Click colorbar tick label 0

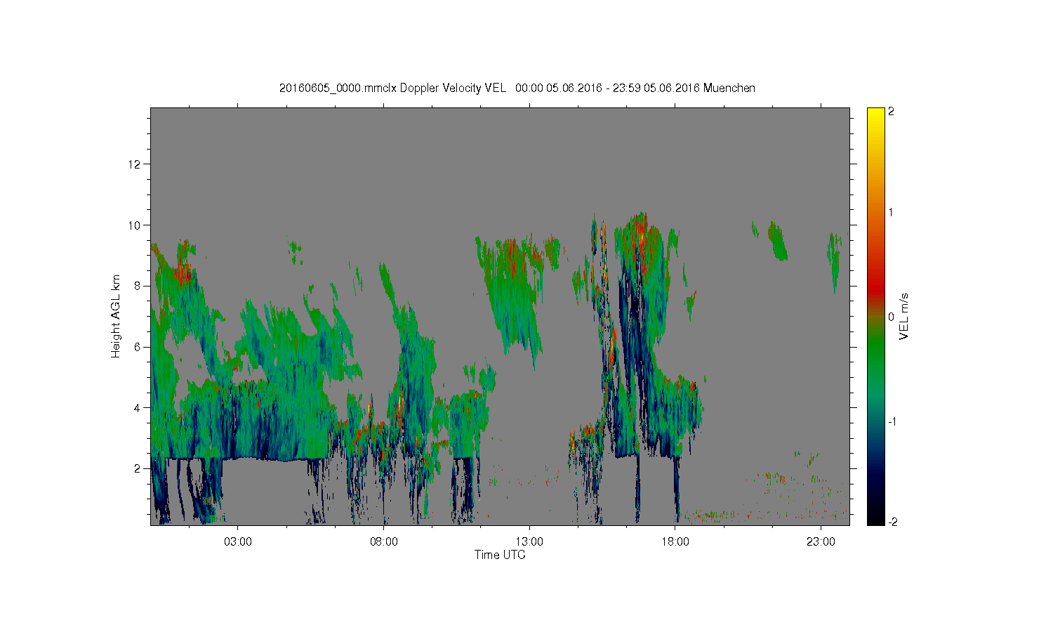(892, 317)
